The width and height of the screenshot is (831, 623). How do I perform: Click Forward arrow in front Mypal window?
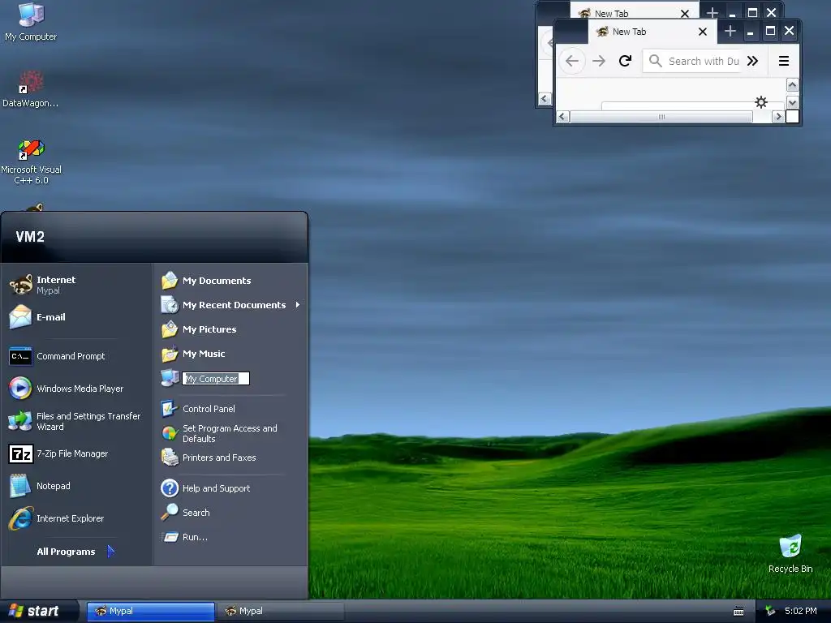tap(599, 61)
